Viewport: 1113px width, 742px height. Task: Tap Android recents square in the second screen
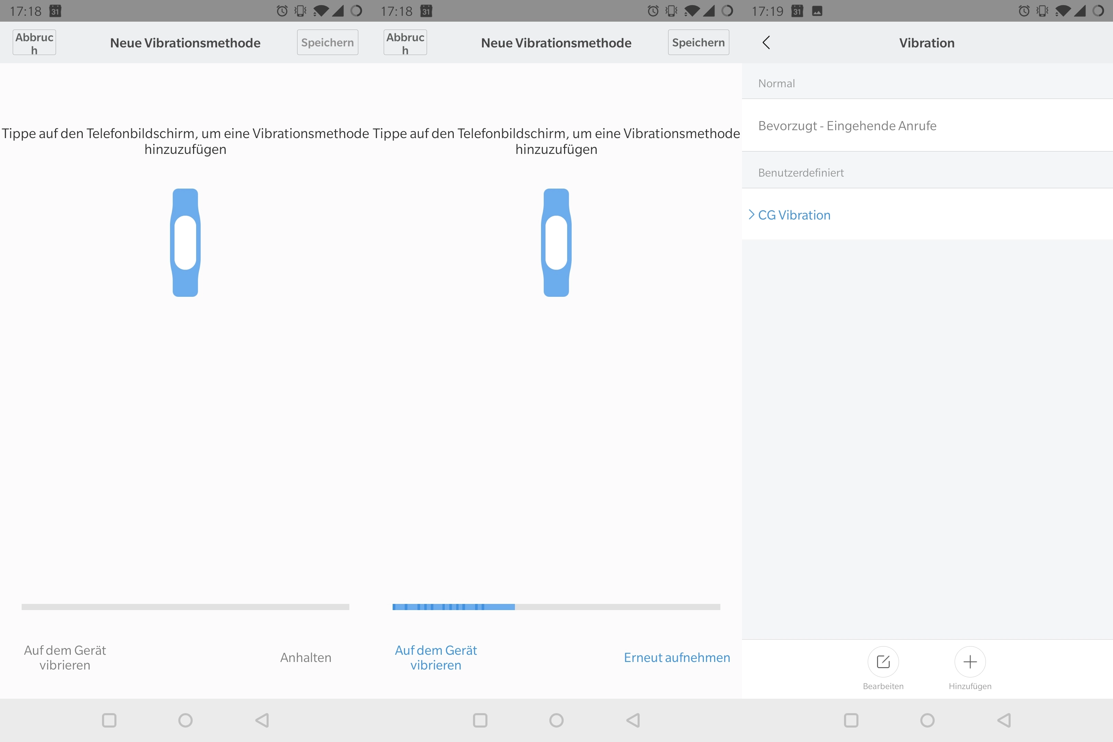tap(480, 720)
